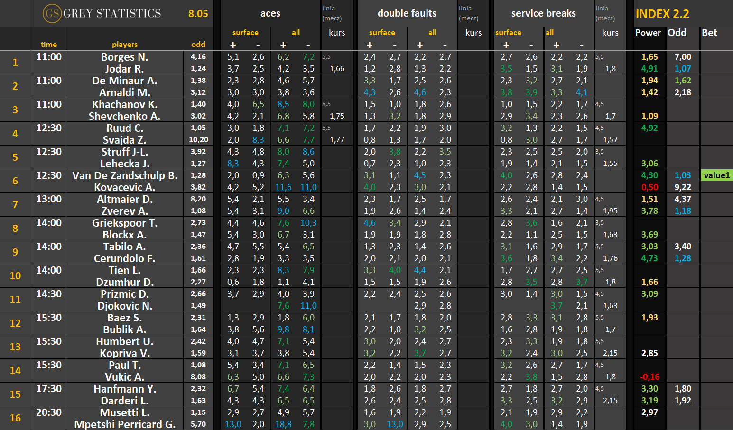This screenshot has height=430, width=733.
Task: Click the 13:00 match time
Action: coord(49,199)
